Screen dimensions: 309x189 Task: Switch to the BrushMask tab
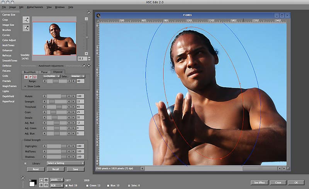30,72
